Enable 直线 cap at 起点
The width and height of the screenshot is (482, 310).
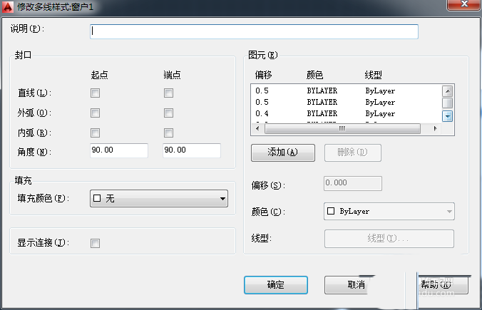coord(95,93)
